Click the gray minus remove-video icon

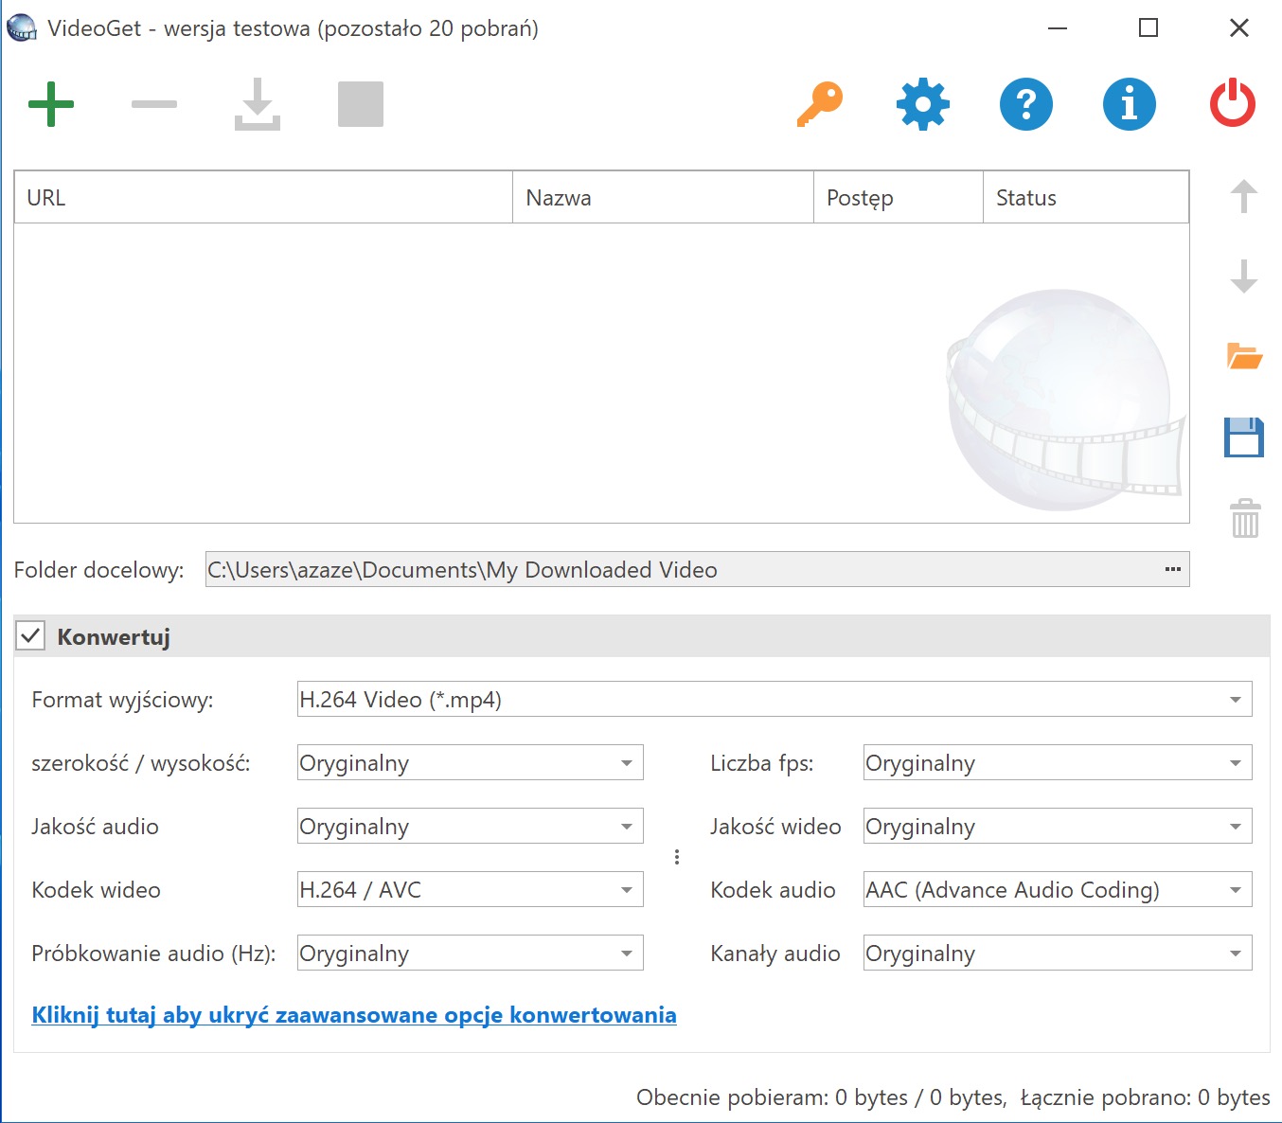click(154, 104)
